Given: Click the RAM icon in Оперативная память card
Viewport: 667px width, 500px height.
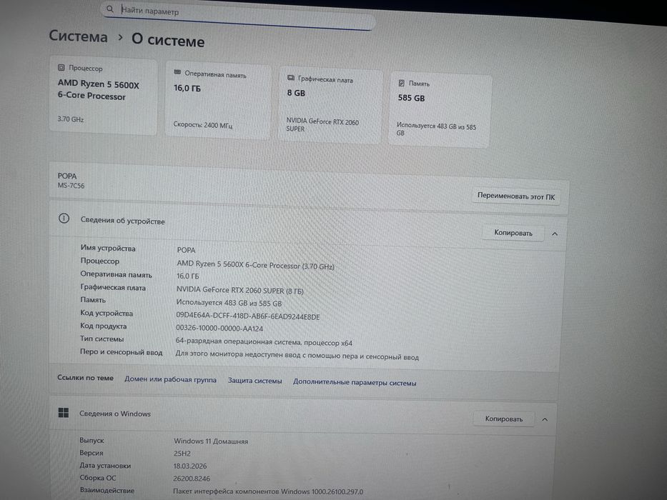Looking at the screenshot, I should [177, 72].
